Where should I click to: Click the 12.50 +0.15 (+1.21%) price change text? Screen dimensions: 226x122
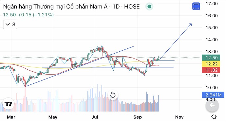[x=28, y=15]
